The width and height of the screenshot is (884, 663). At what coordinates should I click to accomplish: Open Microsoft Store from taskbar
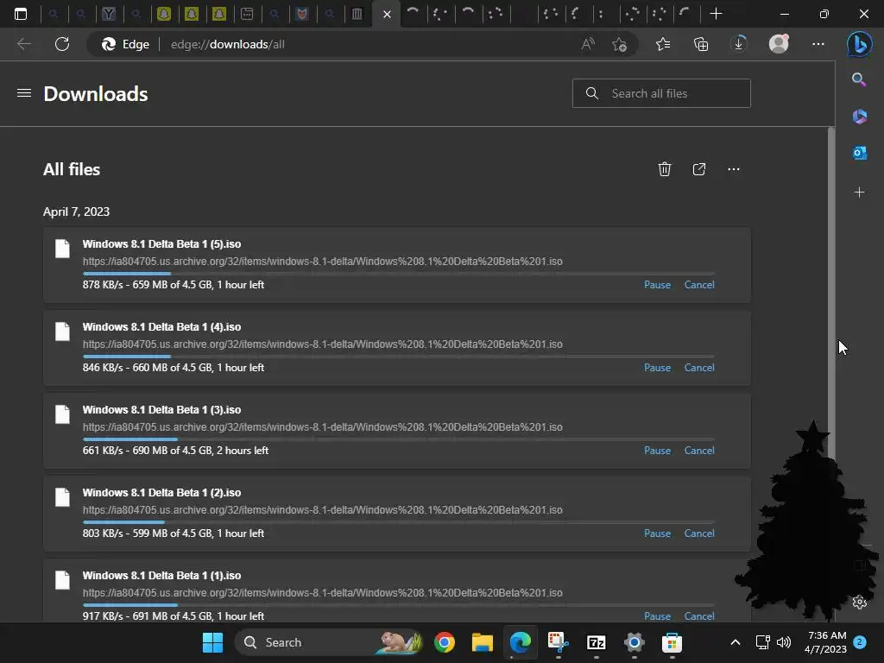pos(672,642)
